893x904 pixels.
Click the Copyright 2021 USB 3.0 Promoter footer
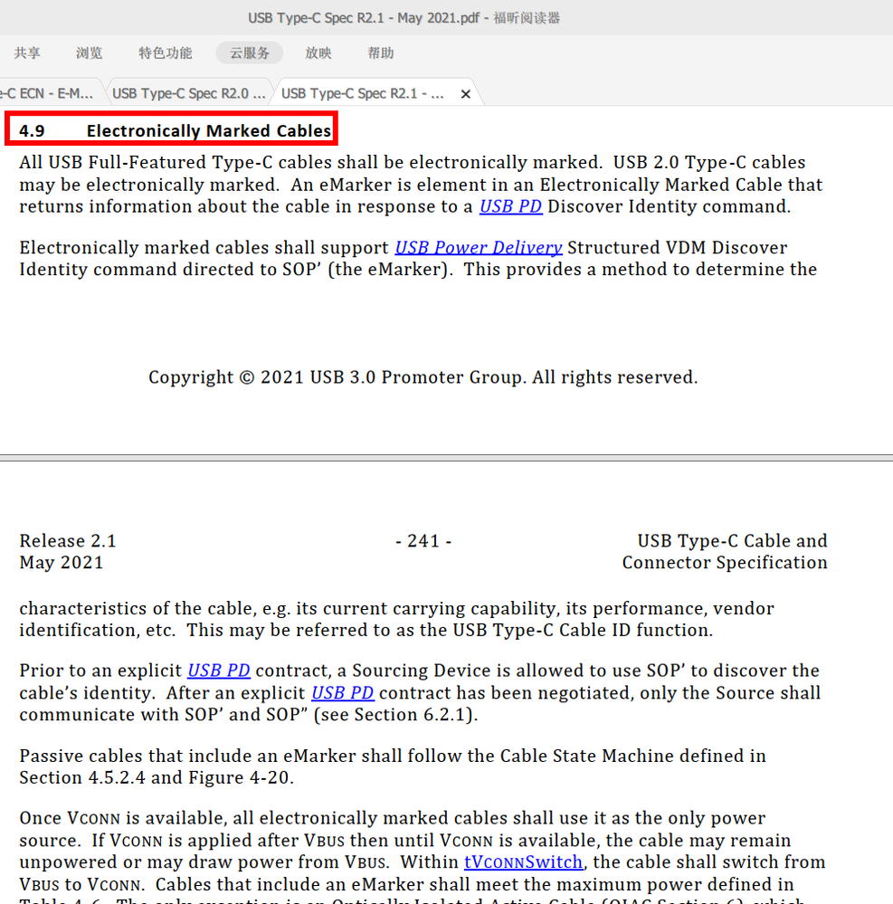point(423,377)
